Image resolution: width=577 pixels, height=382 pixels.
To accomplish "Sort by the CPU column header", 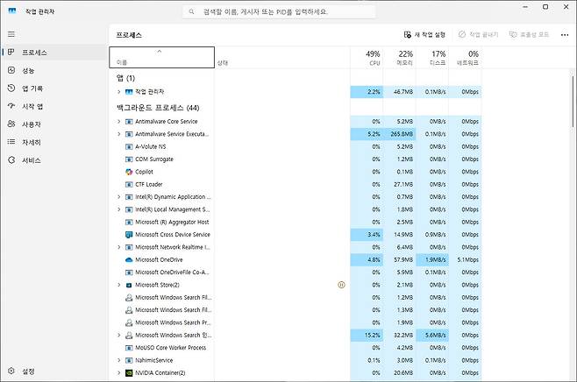I will click(373, 58).
